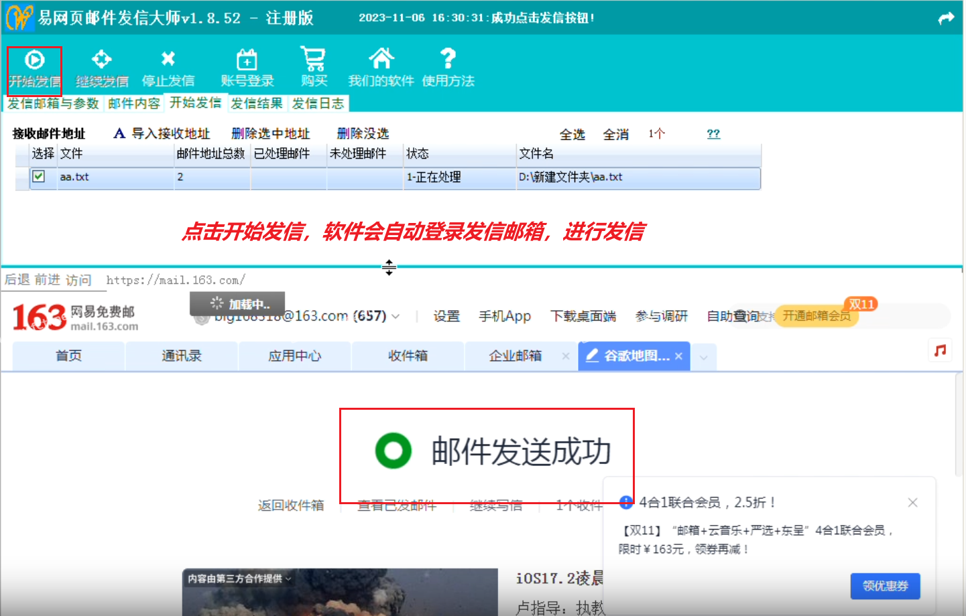
Task: Click 返回收件箱 link
Action: coord(291,506)
